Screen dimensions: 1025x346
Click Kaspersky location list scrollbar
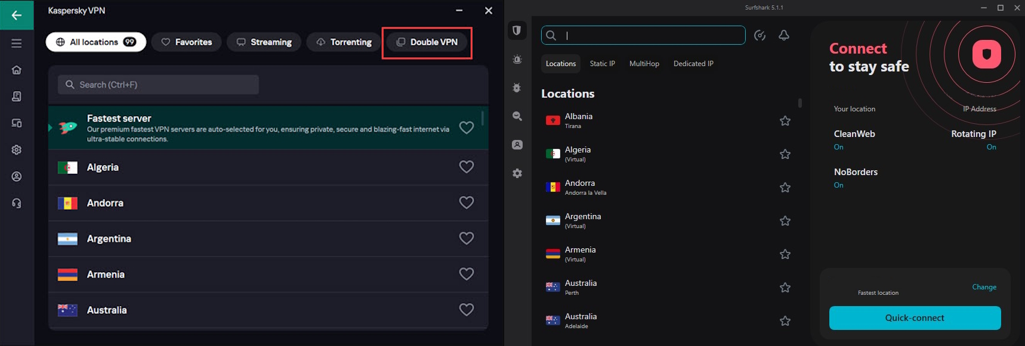tap(482, 118)
